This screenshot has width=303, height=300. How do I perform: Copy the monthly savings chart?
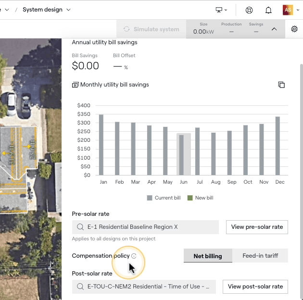click(281, 85)
